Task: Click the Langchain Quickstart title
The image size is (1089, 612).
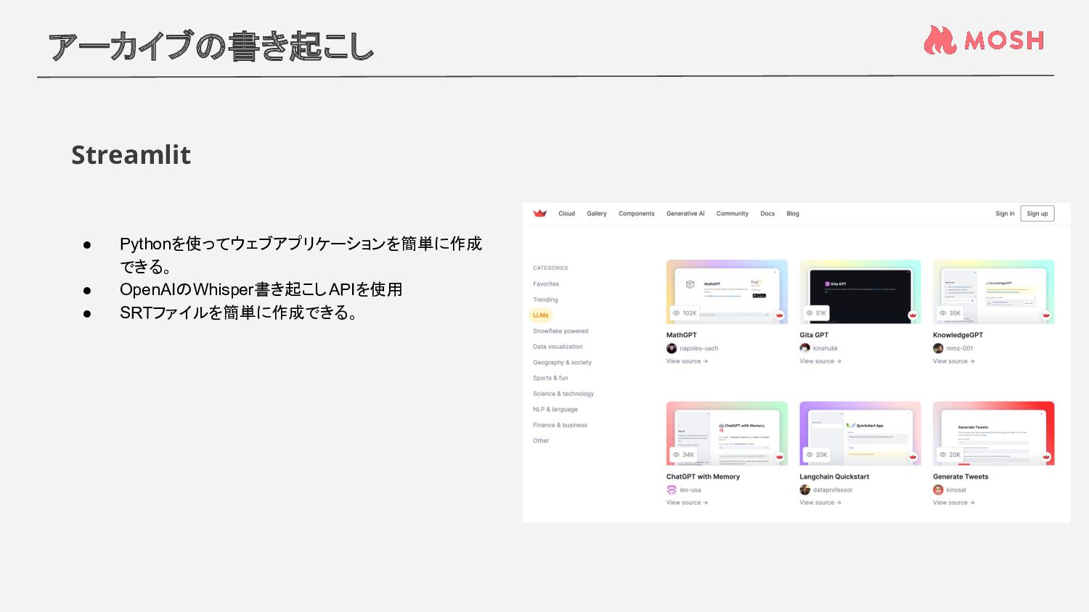Action: (834, 476)
